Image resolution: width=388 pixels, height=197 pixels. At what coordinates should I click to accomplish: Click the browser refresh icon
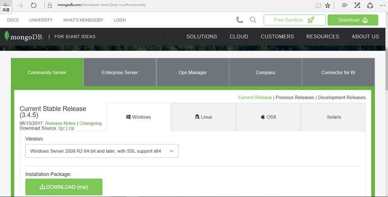(33, 5)
